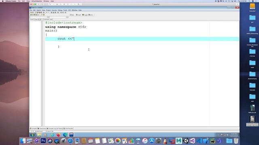Select the Dev-C++ taskbar button

pyautogui.click(x=71, y=135)
